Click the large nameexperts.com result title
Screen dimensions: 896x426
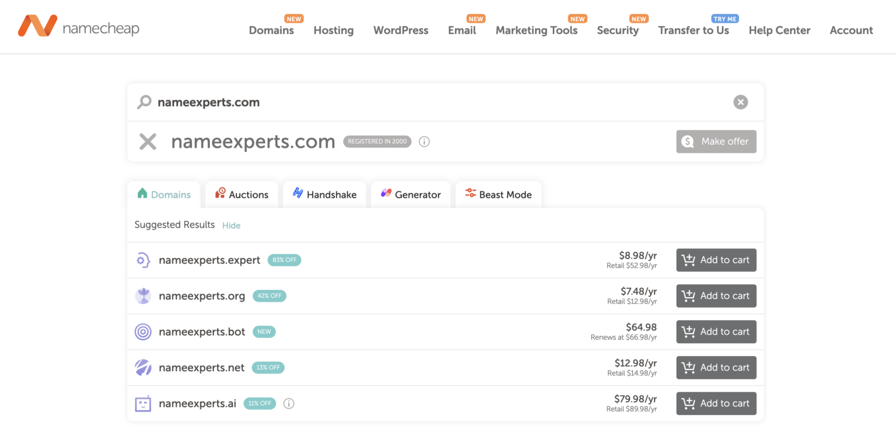(253, 141)
